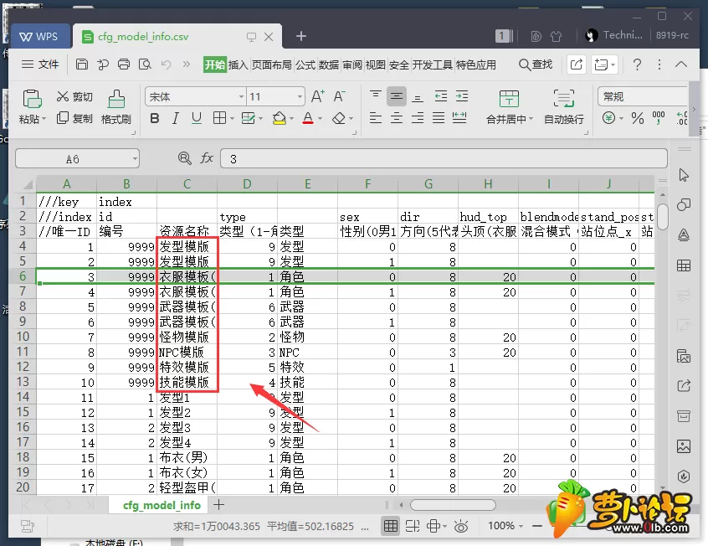Decrease font size with A- icon
The width and height of the screenshot is (708, 546).
(x=339, y=96)
